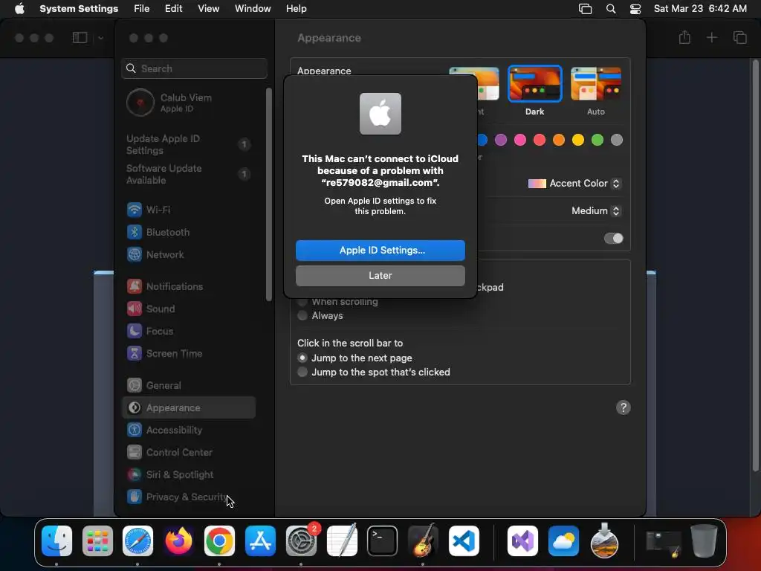Open Siri & Spotlight settings
Image resolution: width=761 pixels, height=571 pixels.
(190, 475)
